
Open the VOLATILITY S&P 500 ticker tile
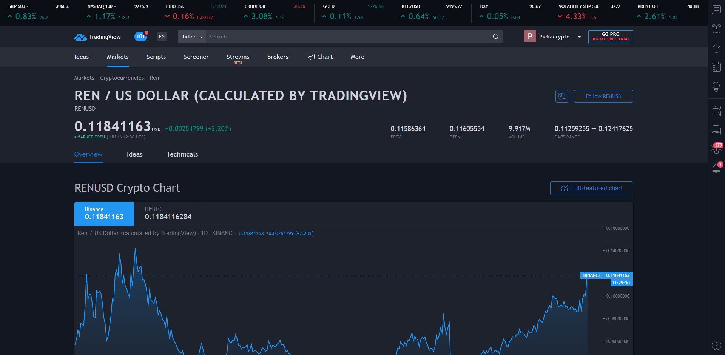(589, 12)
